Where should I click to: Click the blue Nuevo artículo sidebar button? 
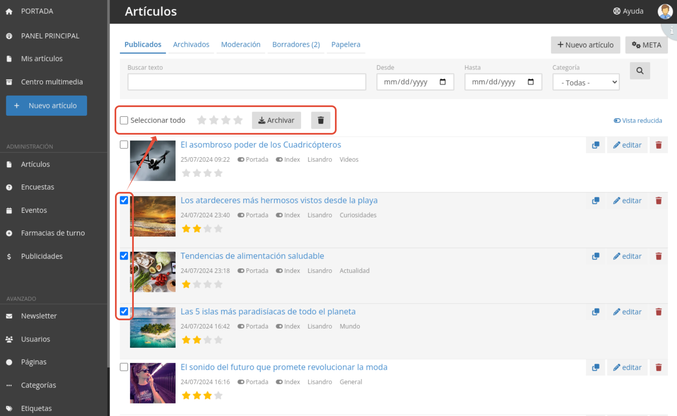coord(46,106)
